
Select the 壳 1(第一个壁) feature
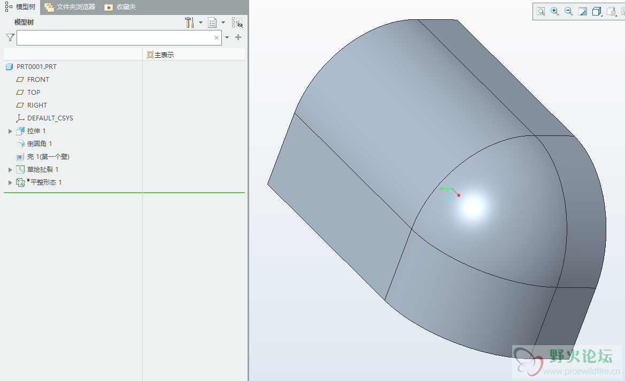[x=48, y=156]
